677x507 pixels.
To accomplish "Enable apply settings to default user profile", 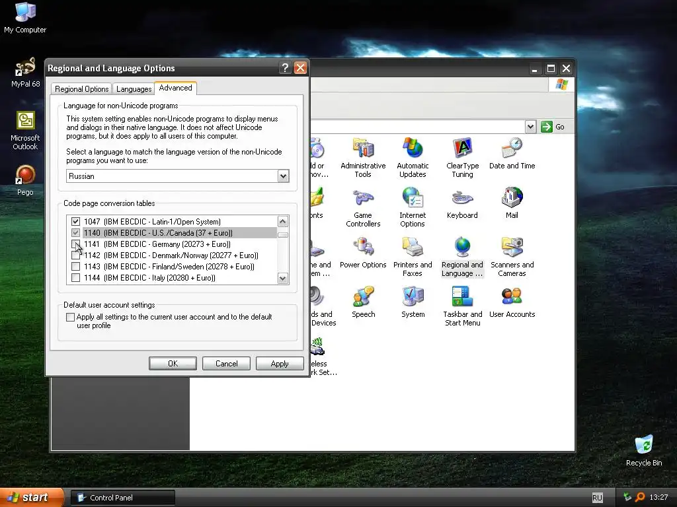I will pos(70,317).
